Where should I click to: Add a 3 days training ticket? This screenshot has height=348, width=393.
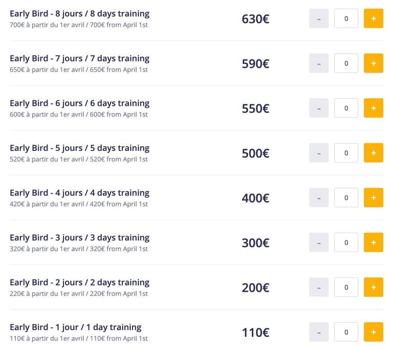pos(373,242)
